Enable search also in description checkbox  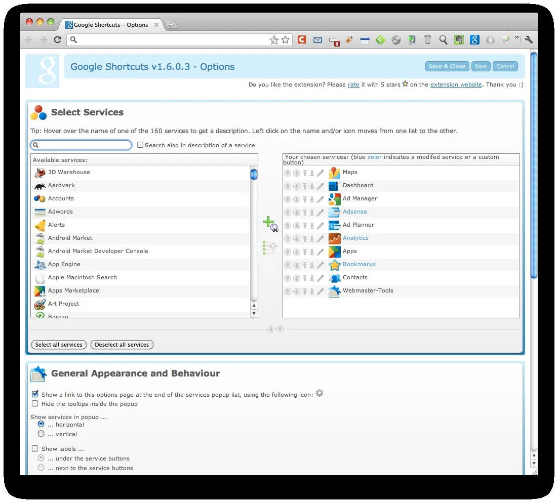[140, 145]
